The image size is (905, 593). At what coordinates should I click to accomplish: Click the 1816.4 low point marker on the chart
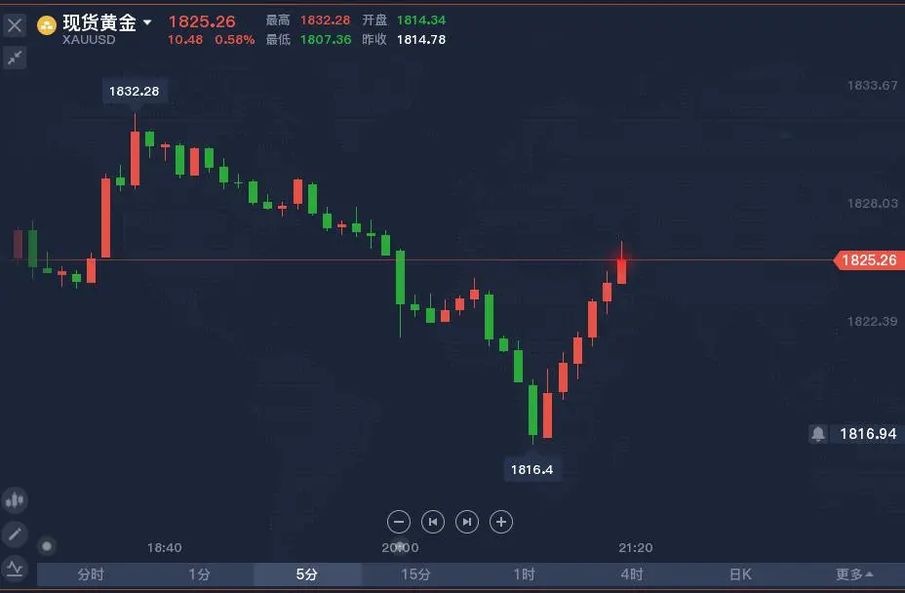tap(532, 469)
